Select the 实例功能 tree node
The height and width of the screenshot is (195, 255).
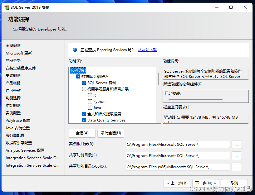78,70
